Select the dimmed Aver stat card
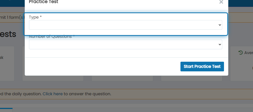Image resolution: width=253 pixels, height=112 pixels. coord(242,63)
